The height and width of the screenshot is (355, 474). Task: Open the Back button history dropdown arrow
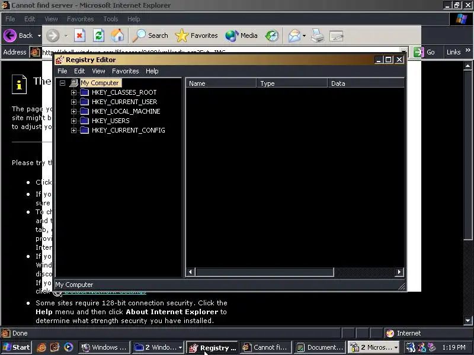point(39,35)
